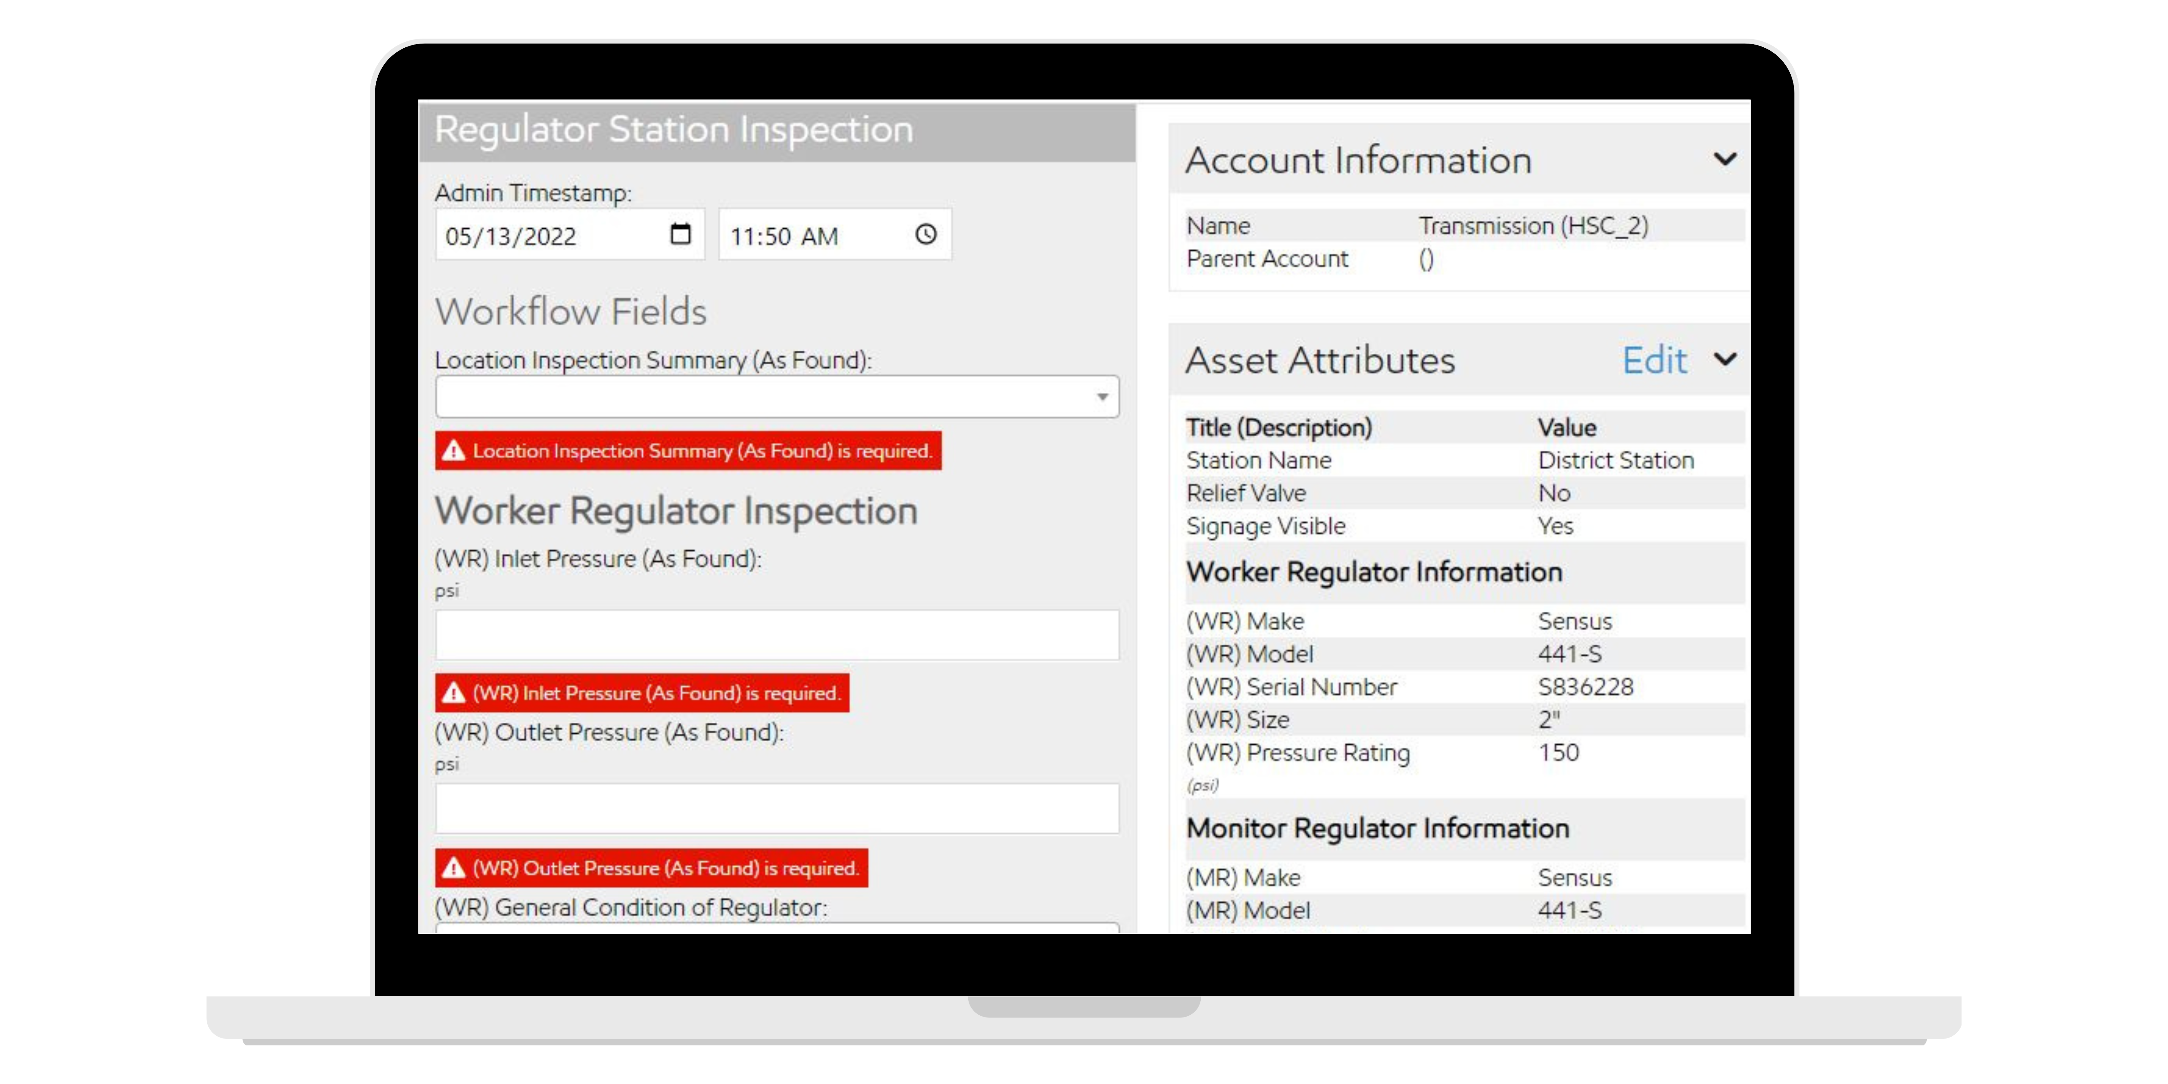Screen dimensions: 2168x1084
Task: Click the 'Worker Regulator Information' heading
Action: (x=1374, y=572)
